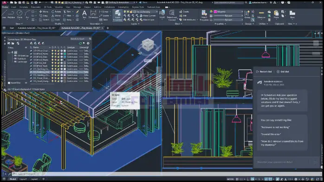Image resolution: width=324 pixels, height=182 pixels.
Task: Activate the Move command
Action: 44,12
